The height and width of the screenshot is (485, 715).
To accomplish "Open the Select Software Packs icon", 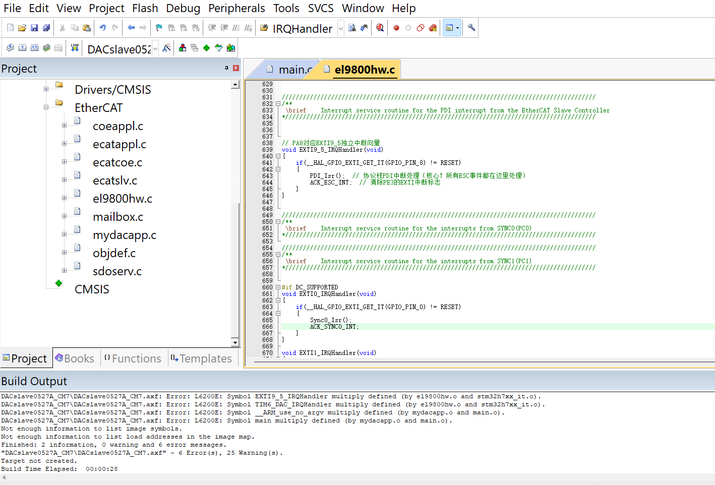I will 219,48.
